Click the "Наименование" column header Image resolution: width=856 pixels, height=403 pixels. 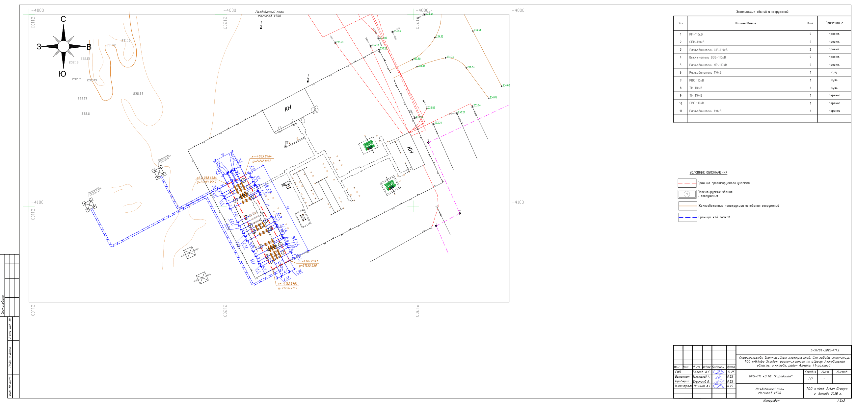coord(745,24)
